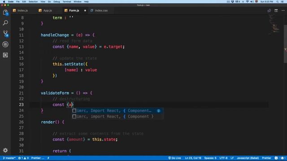Open the Explorer view in the activity bar
The width and height of the screenshot is (287, 161).
[x=5, y=13]
